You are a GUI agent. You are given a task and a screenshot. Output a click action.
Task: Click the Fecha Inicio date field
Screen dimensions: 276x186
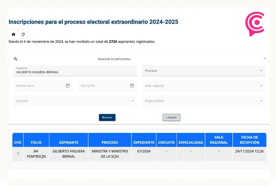click(x=43, y=86)
